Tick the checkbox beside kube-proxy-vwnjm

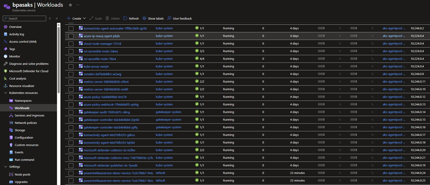pos(71,66)
